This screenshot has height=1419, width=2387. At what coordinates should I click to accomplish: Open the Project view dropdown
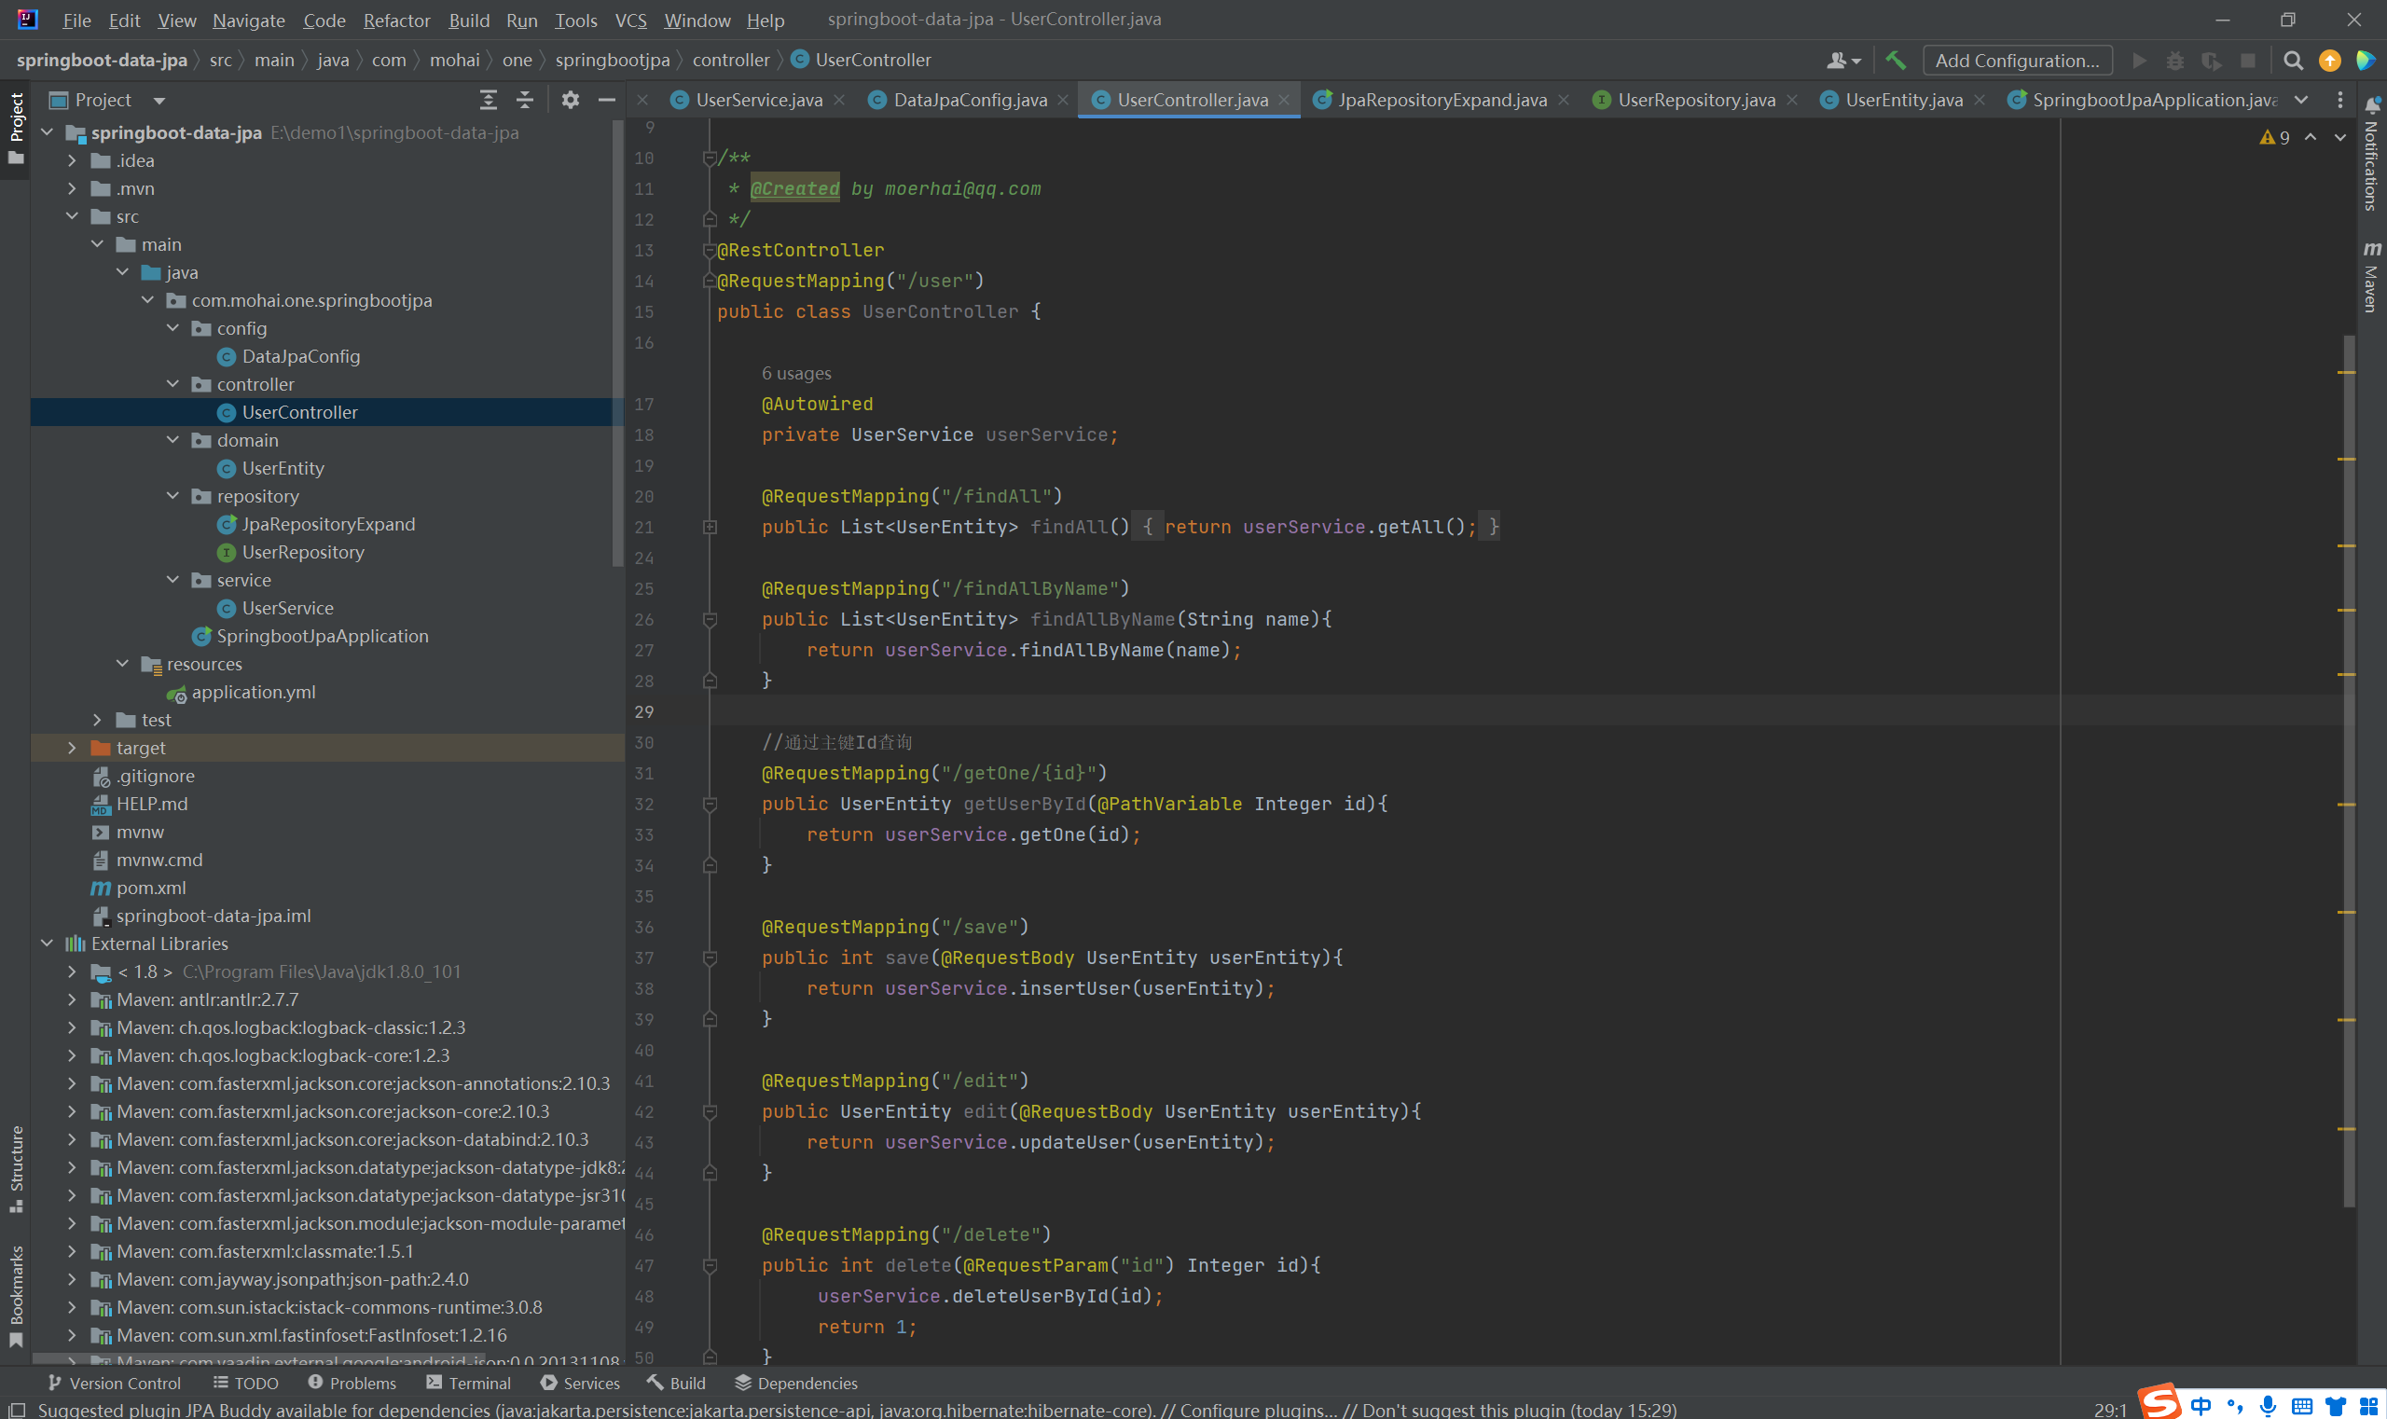(159, 101)
